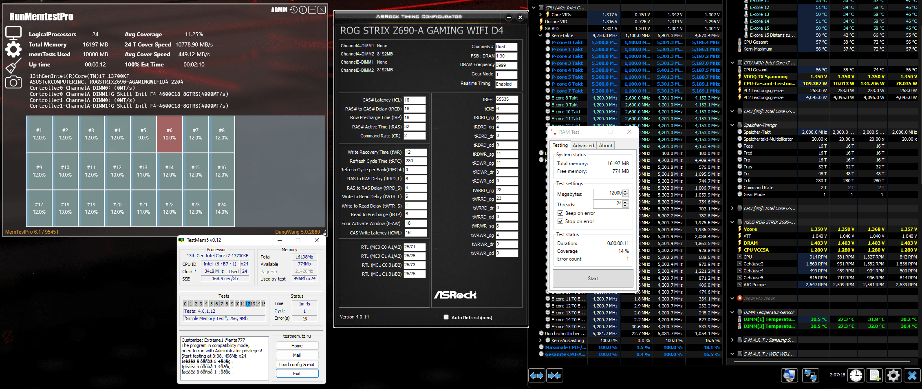The width and height of the screenshot is (922, 389).
Task: Collapse the Kern-Takte group in HWiNFO
Action: pyautogui.click(x=540, y=35)
